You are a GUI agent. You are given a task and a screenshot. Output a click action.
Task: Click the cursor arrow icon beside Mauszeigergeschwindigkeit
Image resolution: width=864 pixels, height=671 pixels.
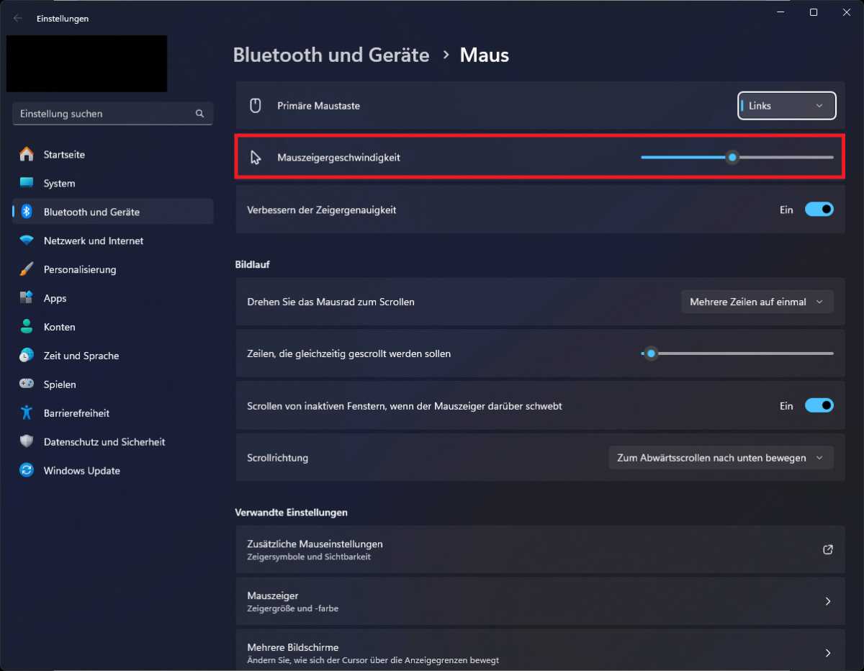point(255,156)
